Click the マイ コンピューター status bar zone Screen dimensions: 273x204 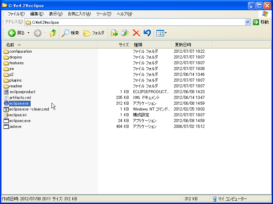[x=230, y=199]
